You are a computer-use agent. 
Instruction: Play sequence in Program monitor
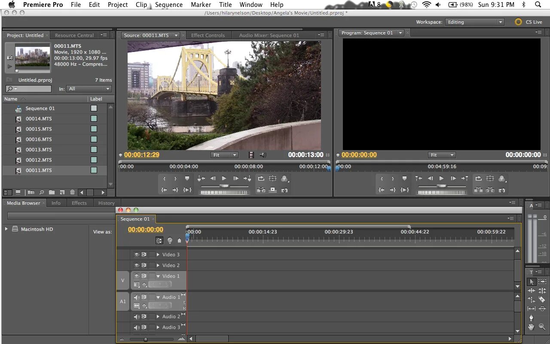[441, 178]
